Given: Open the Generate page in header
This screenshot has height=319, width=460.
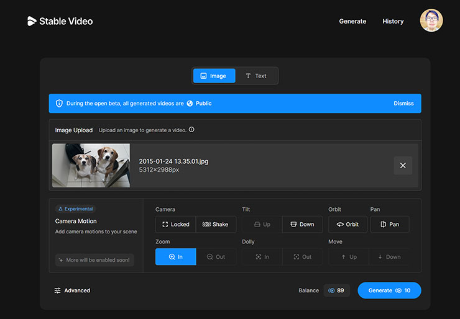Looking at the screenshot, I should coord(352,21).
